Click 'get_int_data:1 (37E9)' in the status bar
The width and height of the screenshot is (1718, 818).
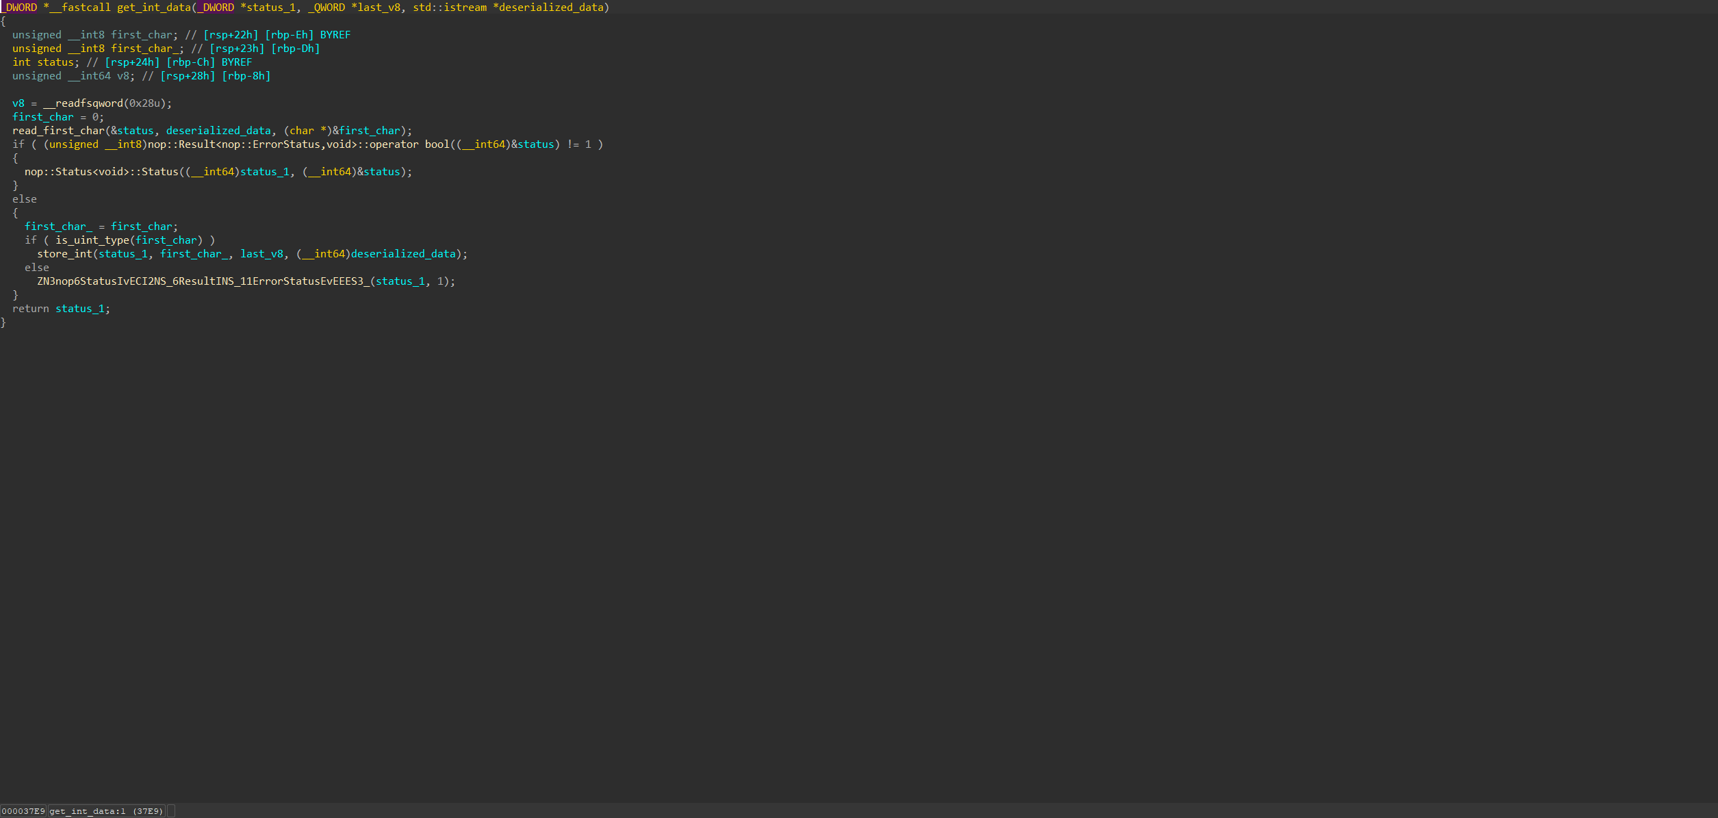(x=106, y=811)
